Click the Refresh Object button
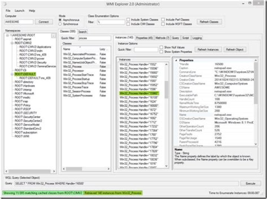The height and width of the screenshot is (199, 267). tap(235, 50)
